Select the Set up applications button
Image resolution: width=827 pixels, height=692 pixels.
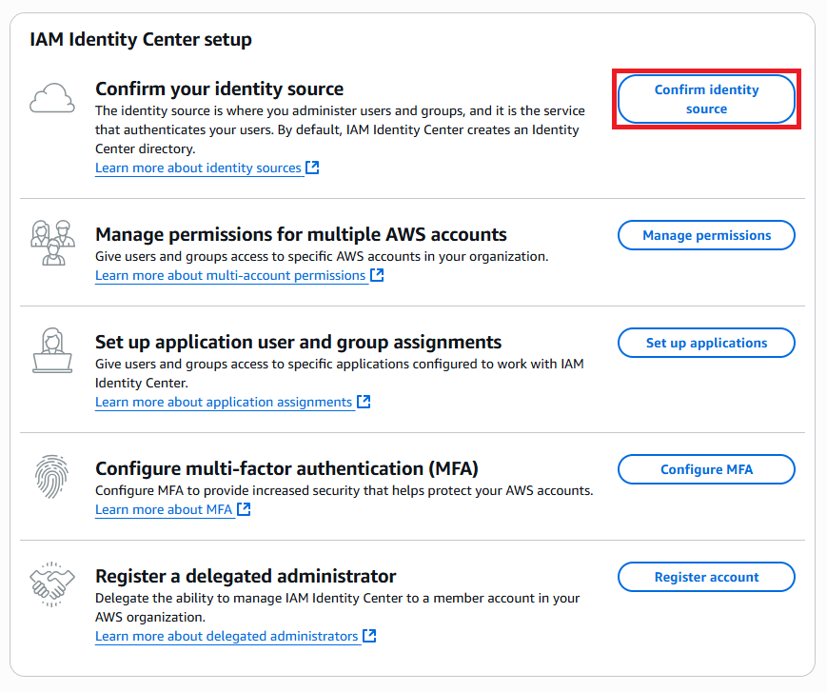point(706,343)
